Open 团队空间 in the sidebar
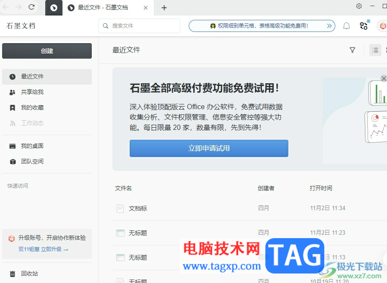The width and height of the screenshot is (387, 283). [47, 162]
